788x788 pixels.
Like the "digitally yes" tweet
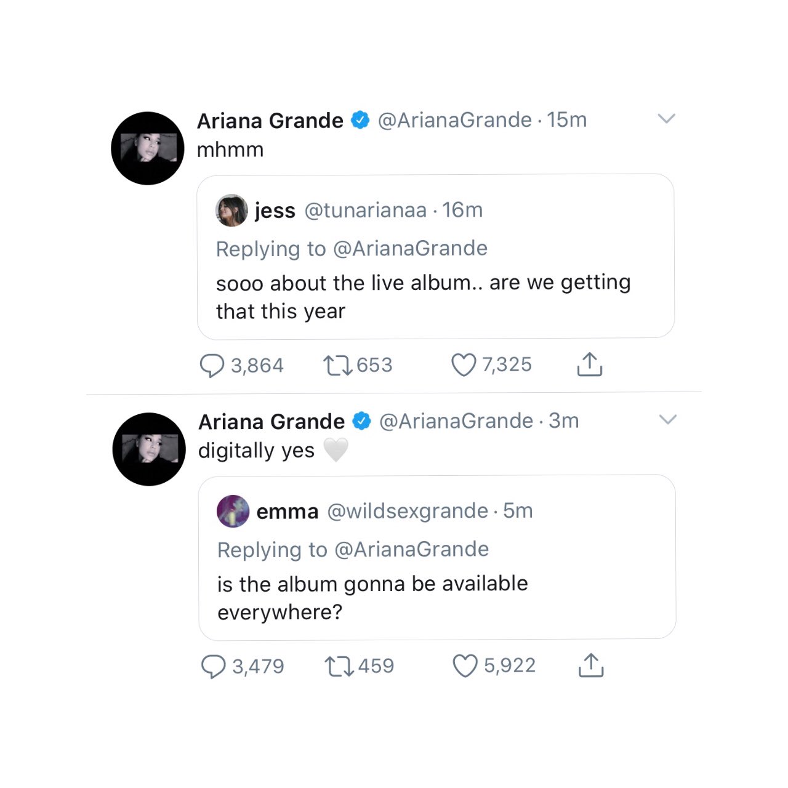click(x=465, y=666)
